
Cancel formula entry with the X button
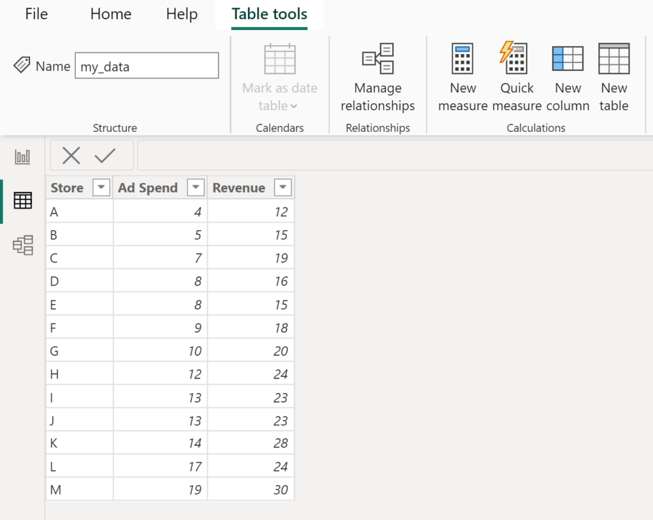coord(70,155)
